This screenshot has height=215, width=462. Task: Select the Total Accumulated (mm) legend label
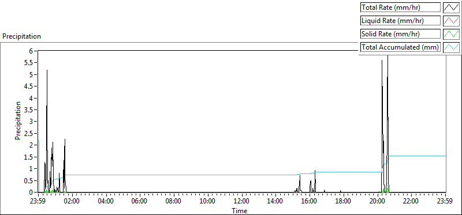[x=400, y=47]
